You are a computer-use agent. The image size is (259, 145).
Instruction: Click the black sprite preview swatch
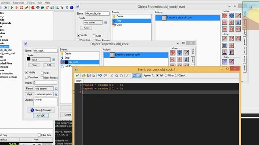pos(29,59)
